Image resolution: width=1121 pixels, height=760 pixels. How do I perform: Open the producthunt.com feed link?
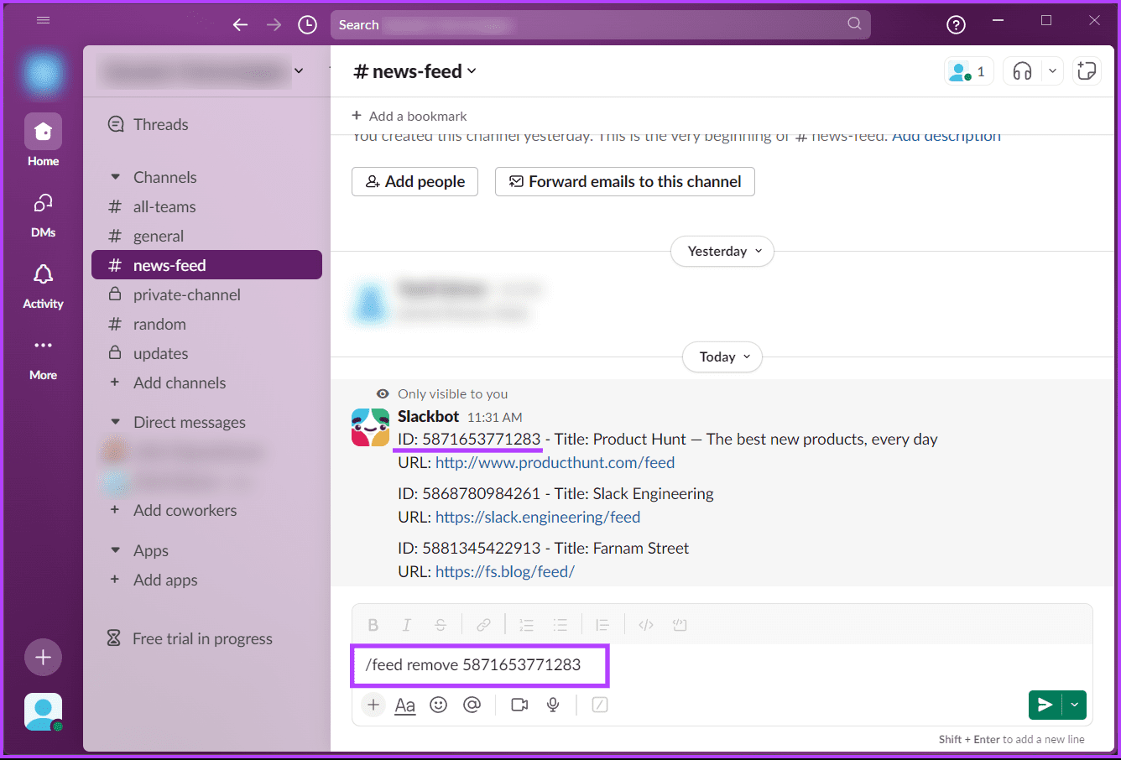(555, 462)
